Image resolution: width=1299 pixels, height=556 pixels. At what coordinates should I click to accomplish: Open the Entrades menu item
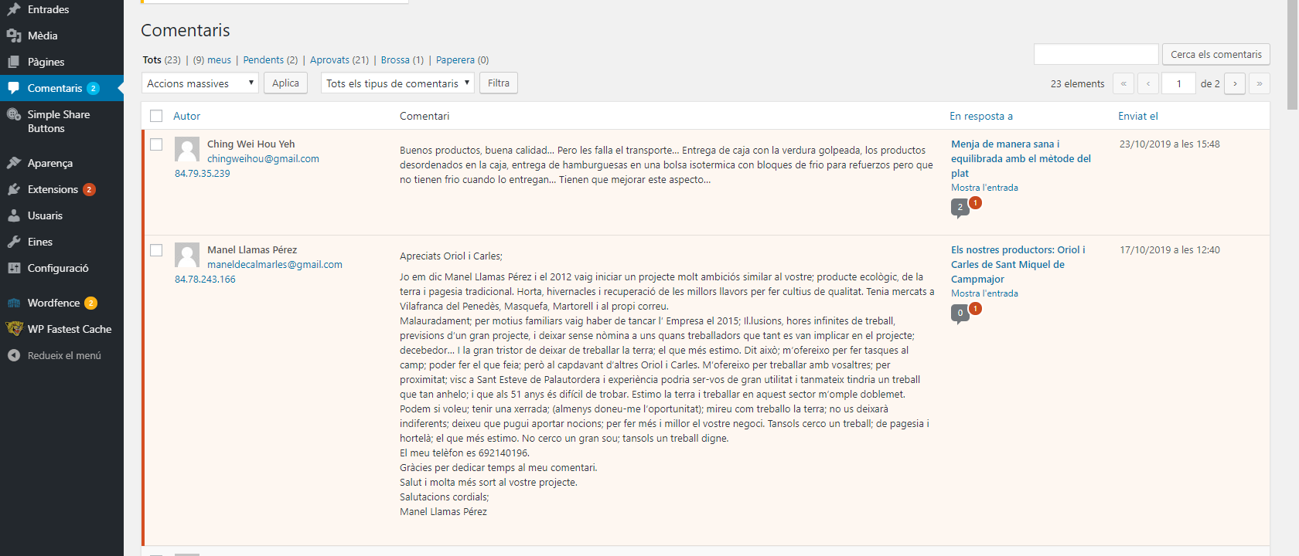click(62, 9)
